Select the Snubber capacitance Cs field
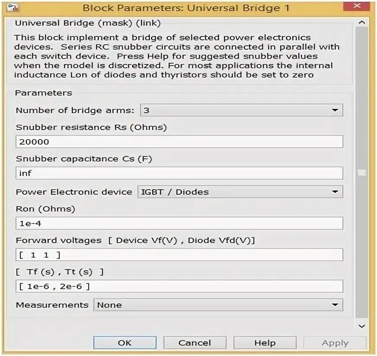Viewport: 377px width, 356px height. click(x=179, y=173)
